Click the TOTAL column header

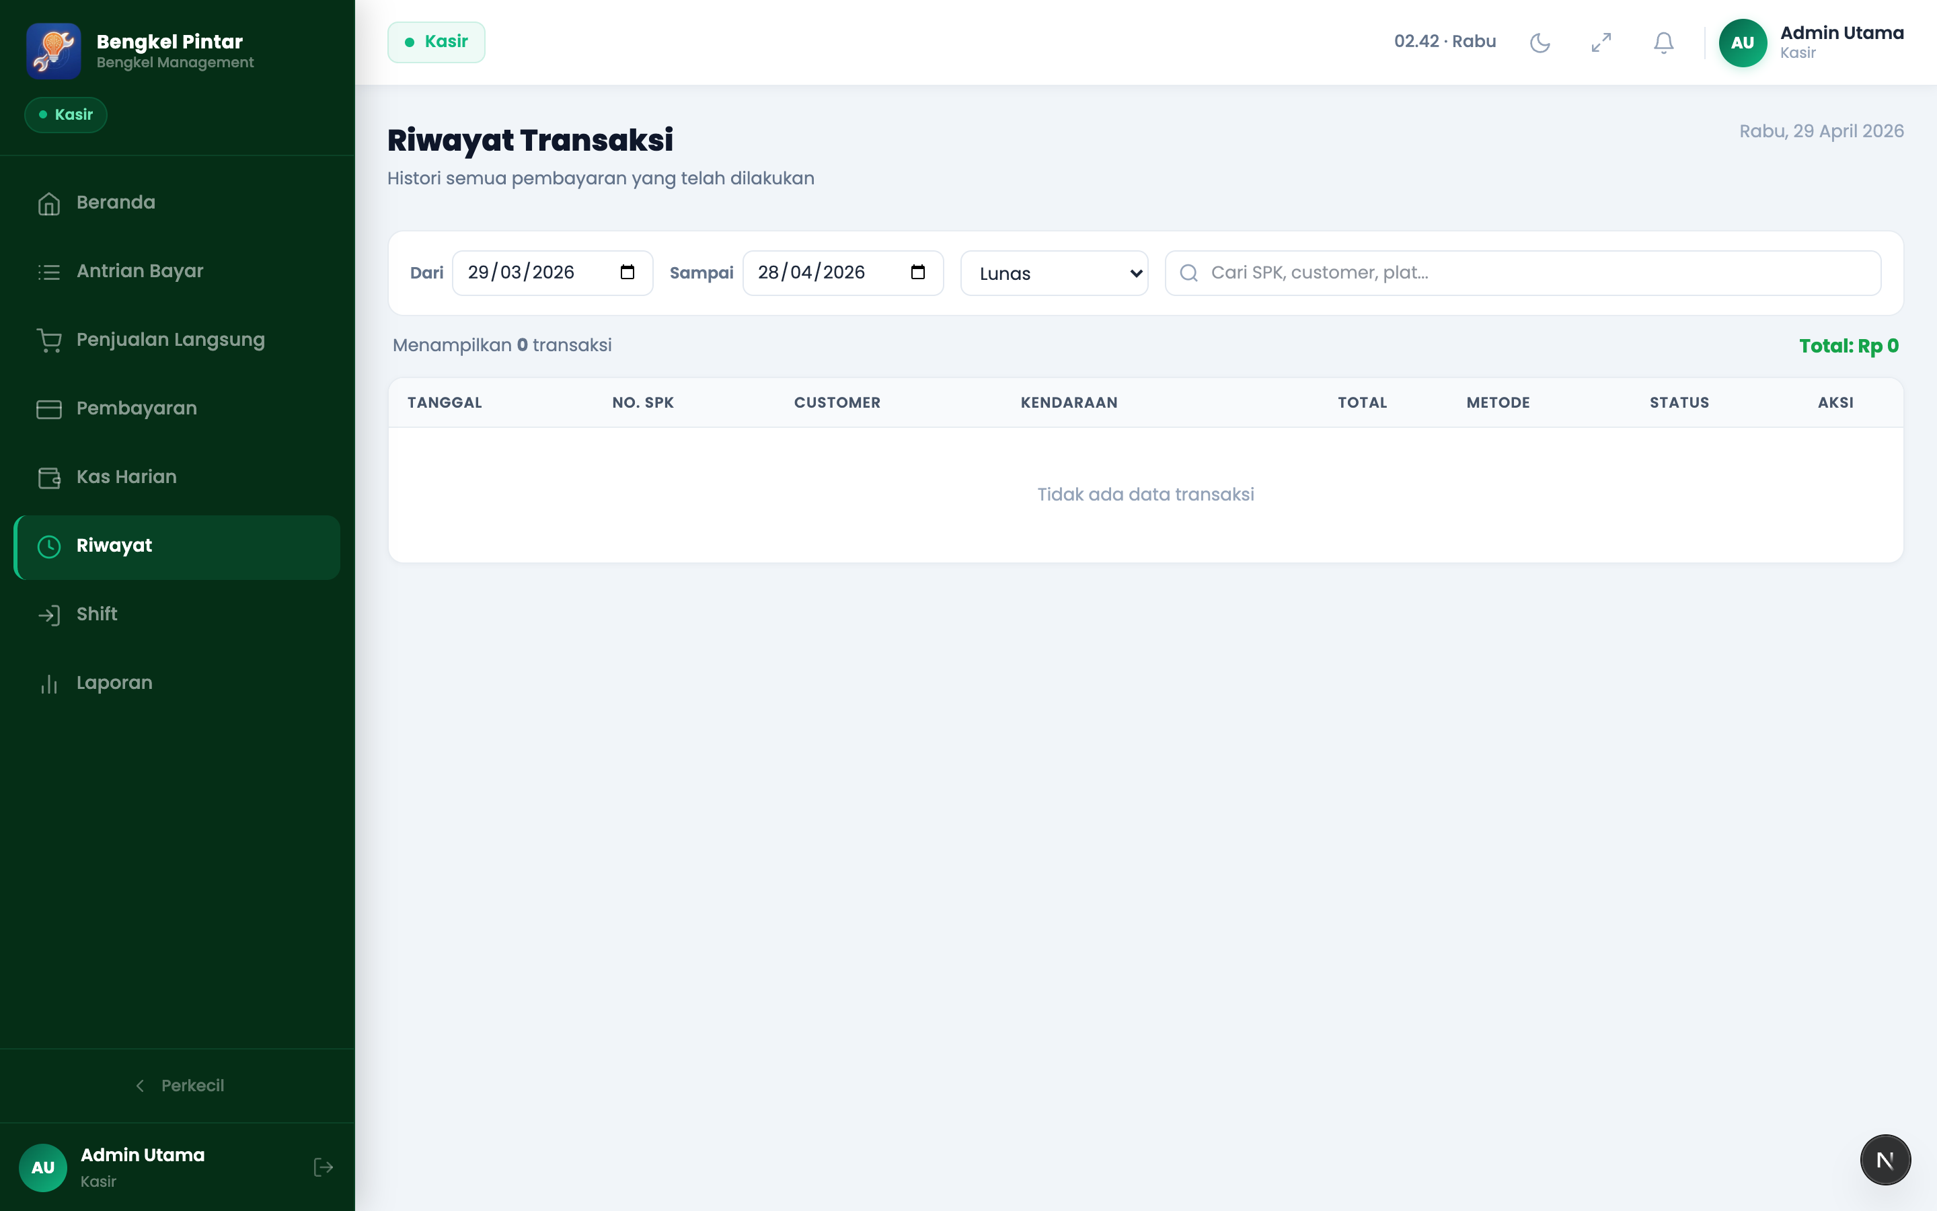point(1363,403)
